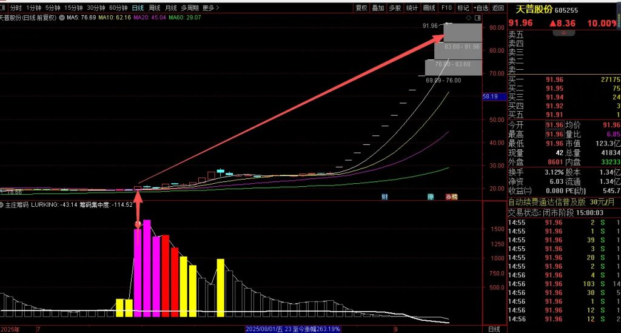Toggle 叠加 overlay mode
Image resolution: width=621 pixels, height=333 pixels.
378,8
